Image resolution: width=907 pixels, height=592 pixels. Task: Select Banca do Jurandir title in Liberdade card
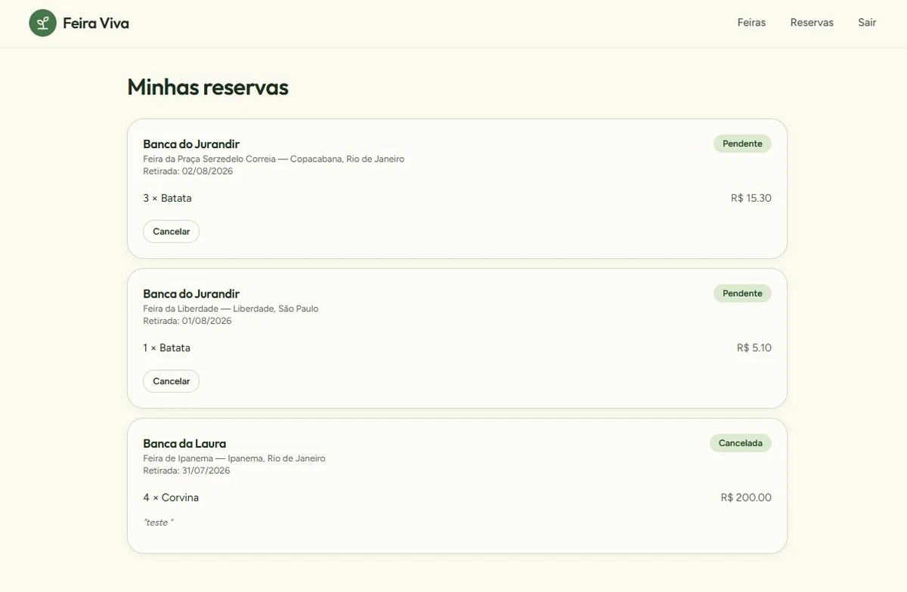(x=191, y=294)
